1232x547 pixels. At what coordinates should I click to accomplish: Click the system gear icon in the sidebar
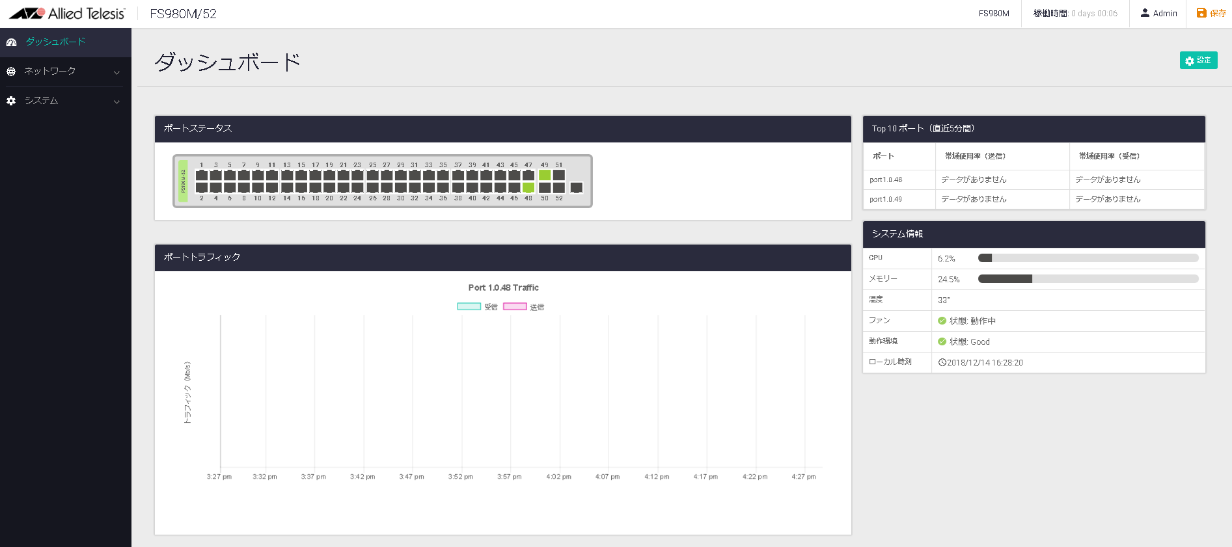pyautogui.click(x=11, y=101)
